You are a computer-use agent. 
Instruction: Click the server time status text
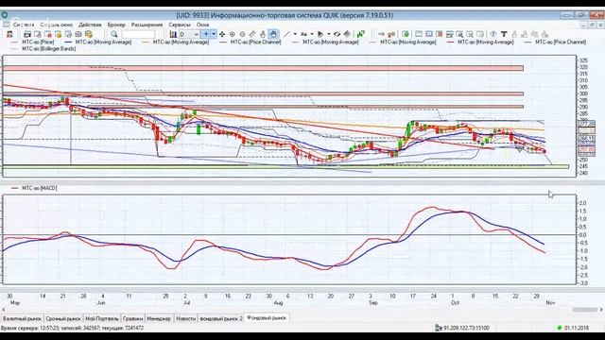tap(72, 328)
